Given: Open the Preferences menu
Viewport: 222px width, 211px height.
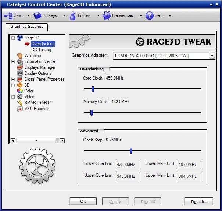Looking at the screenshot, I should 122,15.
